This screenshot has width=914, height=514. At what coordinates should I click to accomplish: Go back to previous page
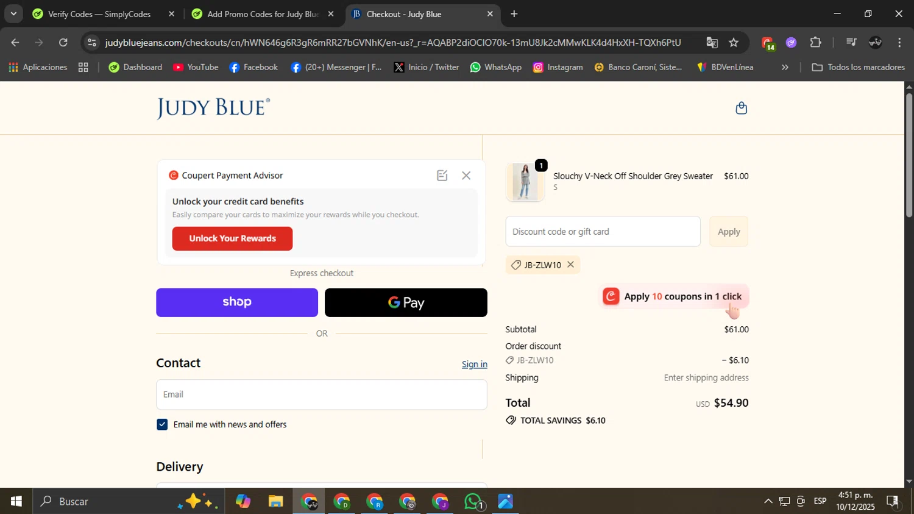(15, 43)
